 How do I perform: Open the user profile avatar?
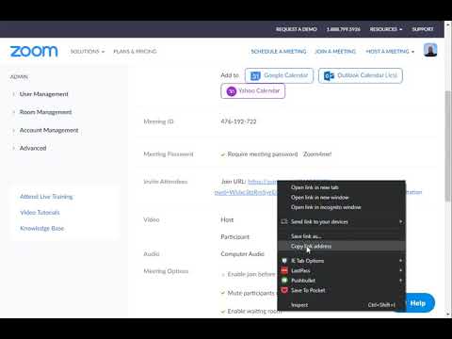pos(430,50)
